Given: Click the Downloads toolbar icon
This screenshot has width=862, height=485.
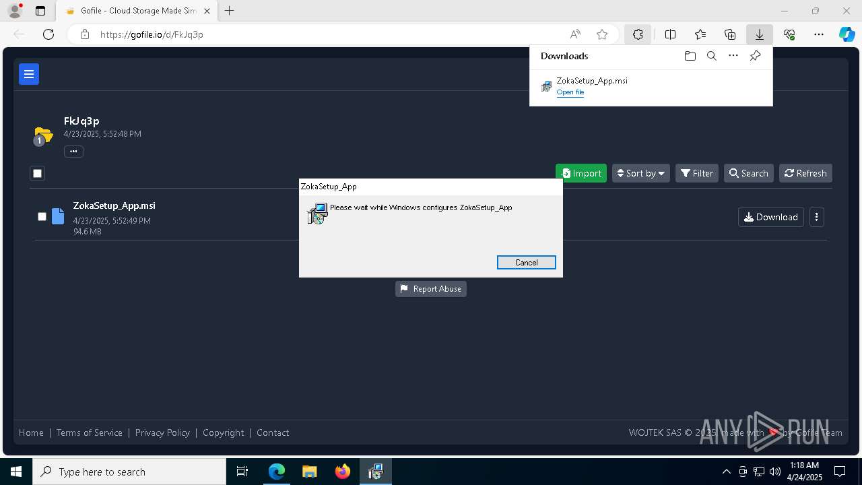Looking at the screenshot, I should [759, 34].
